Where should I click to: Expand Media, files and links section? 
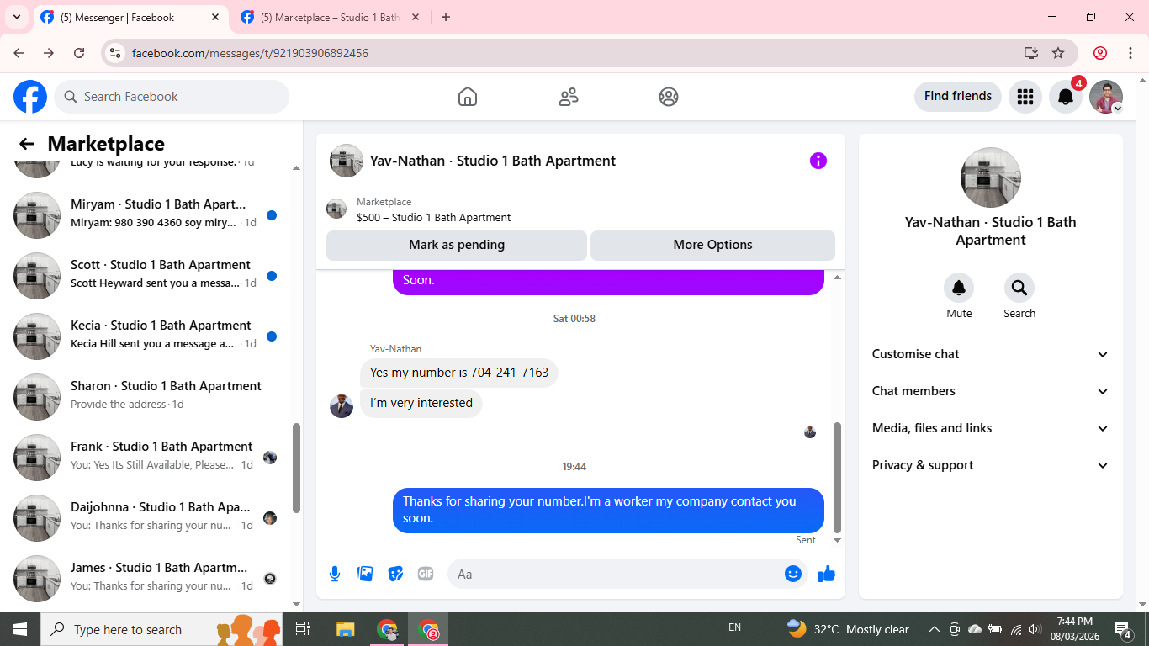(991, 428)
